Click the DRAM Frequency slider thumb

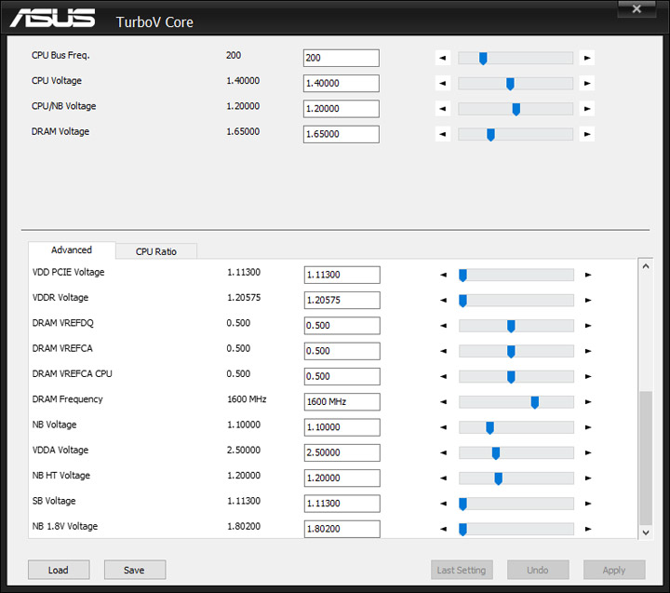[534, 402]
